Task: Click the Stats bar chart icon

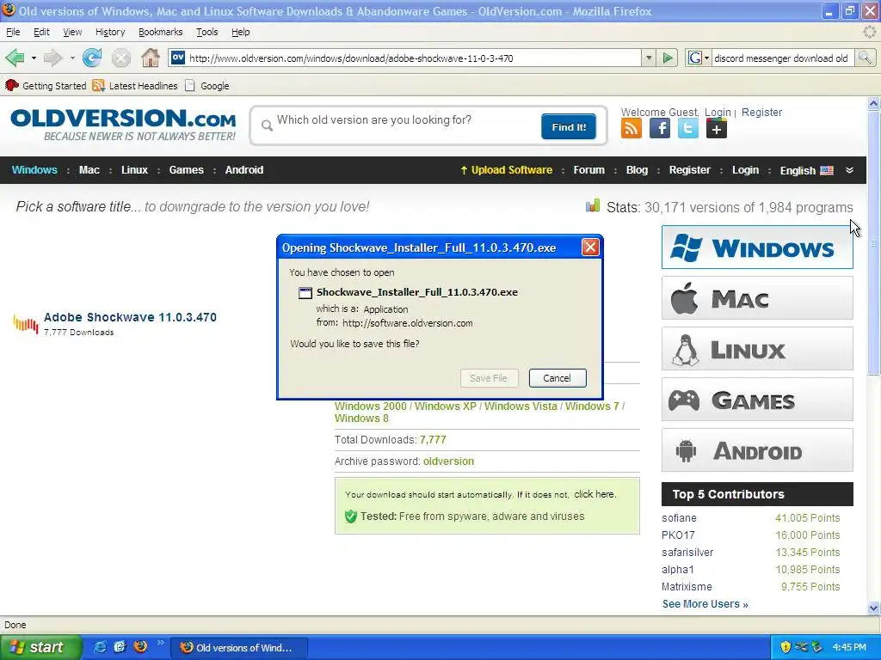Action: (x=593, y=206)
